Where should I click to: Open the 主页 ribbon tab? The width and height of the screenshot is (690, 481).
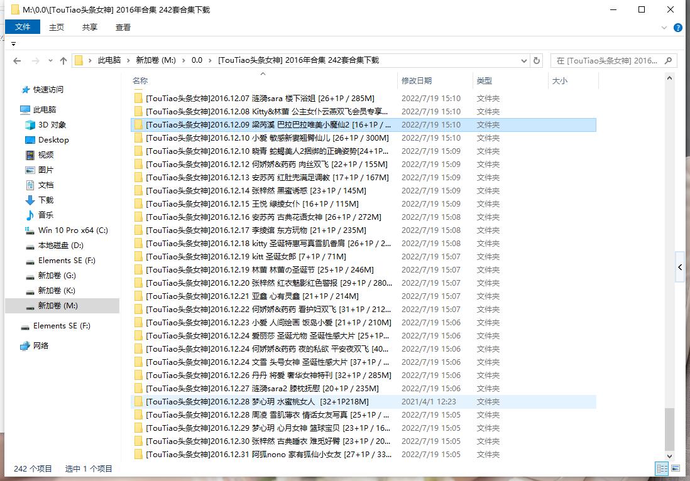(57, 27)
